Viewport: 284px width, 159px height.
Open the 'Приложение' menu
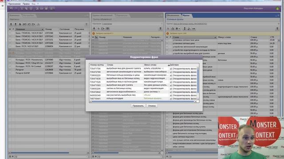point(14,4)
